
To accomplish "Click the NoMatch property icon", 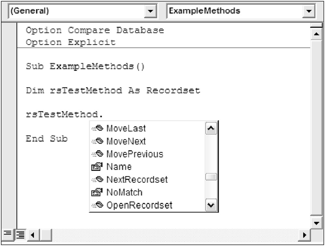I will pos(97,192).
